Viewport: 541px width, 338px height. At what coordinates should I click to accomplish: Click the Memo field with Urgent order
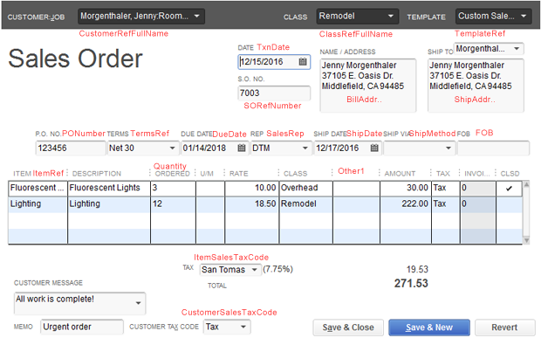tap(82, 327)
